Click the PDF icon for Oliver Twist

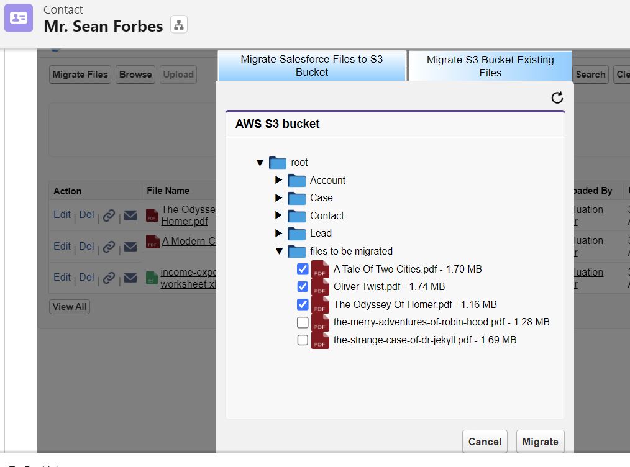point(320,287)
